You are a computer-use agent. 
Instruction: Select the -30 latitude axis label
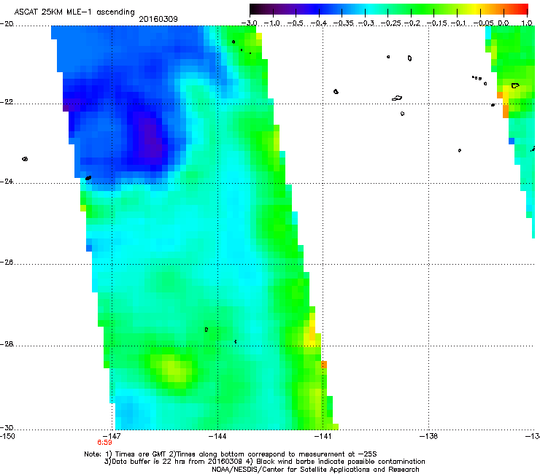(x=7, y=428)
